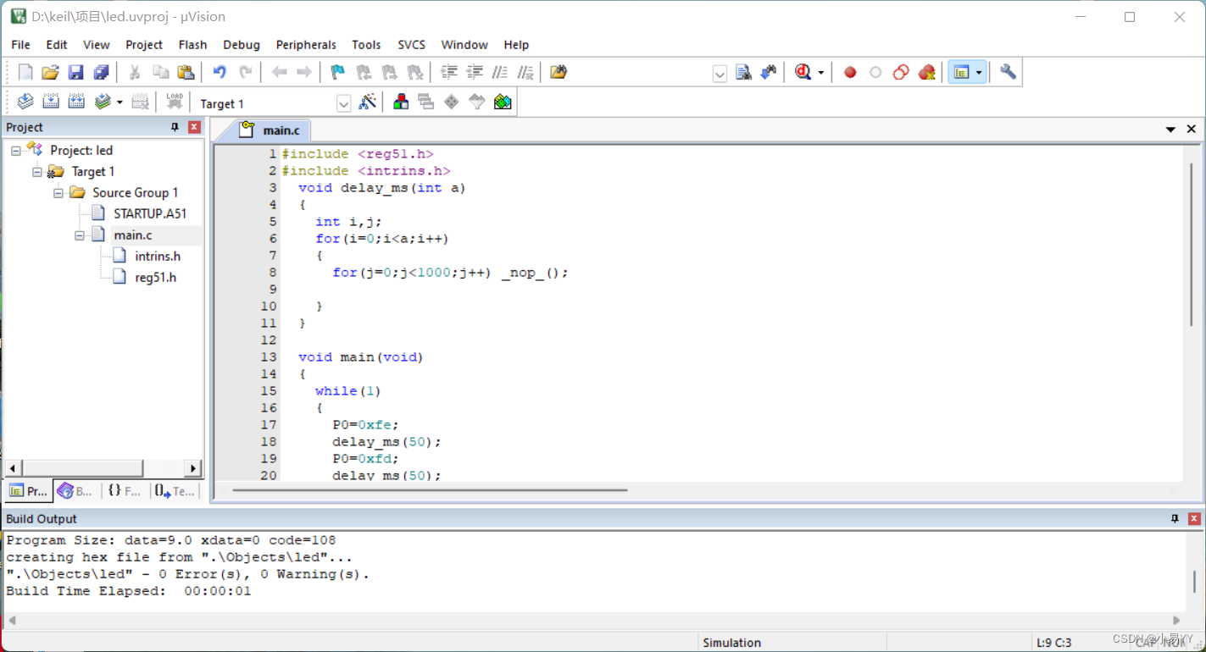
Task: Collapse the Source Group 1 node
Action: click(58, 193)
